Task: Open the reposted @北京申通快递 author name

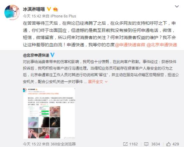Action: tap(36, 55)
